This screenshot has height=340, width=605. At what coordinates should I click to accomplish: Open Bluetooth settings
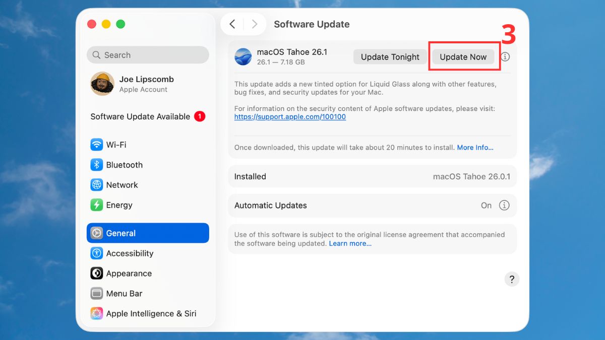pyautogui.click(x=124, y=165)
